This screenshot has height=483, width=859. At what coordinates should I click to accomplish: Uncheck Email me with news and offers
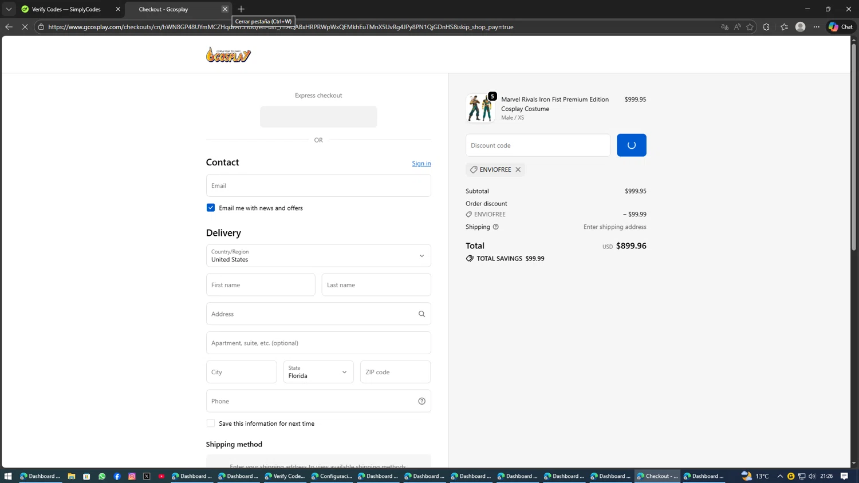click(211, 208)
